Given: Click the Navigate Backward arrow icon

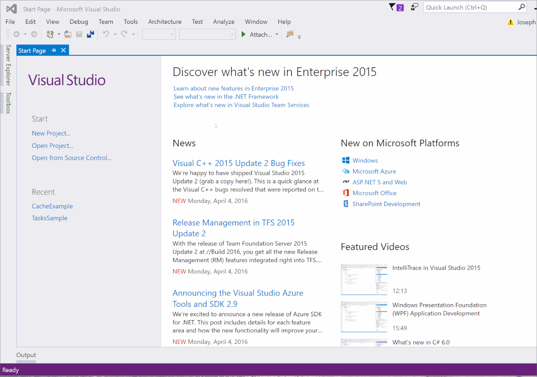Looking at the screenshot, I should [17, 34].
